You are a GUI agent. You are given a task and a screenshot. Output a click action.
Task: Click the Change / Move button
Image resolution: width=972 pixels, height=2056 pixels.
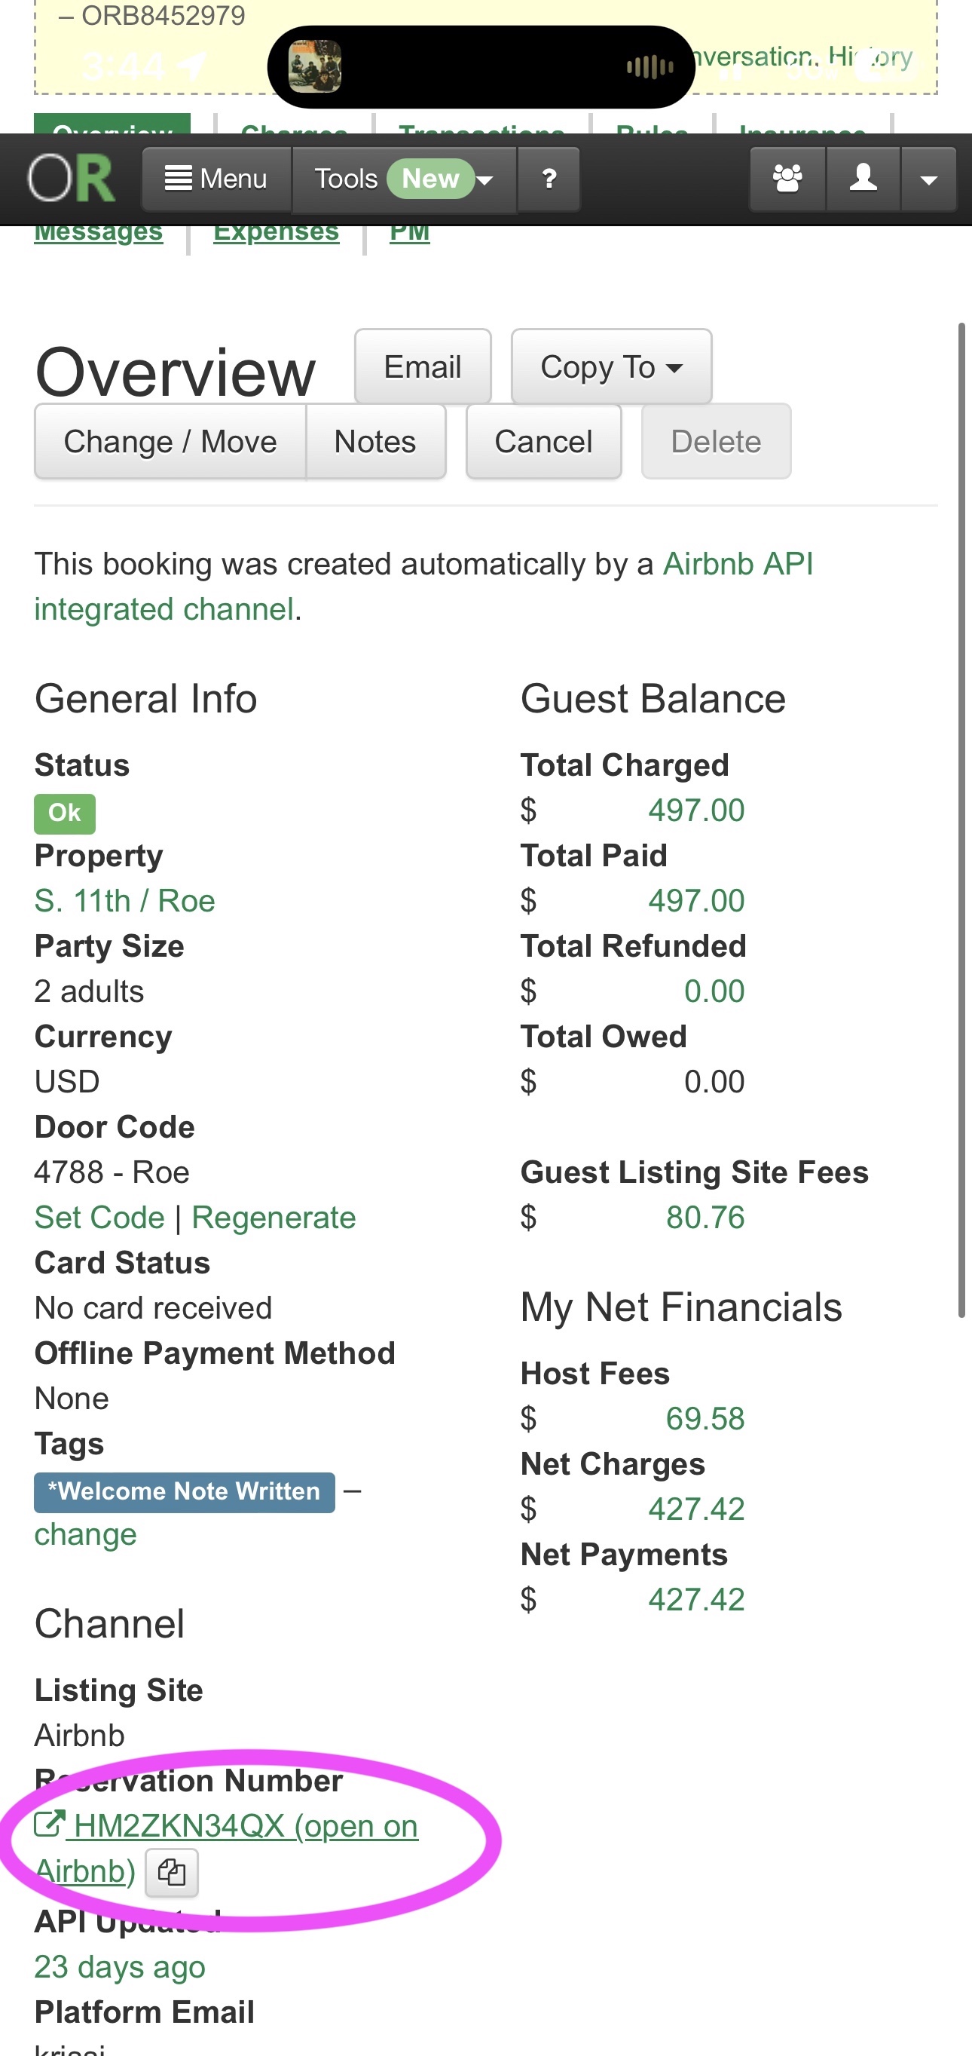pos(170,441)
